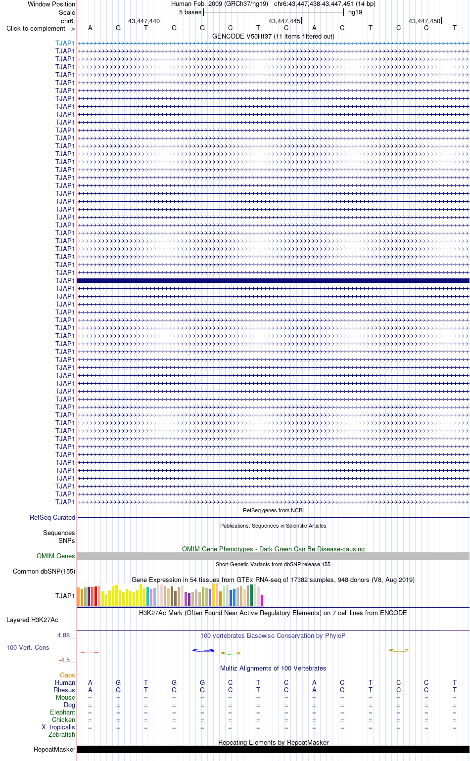Click the 43,447,440 ruler position marker
The height and width of the screenshot is (761, 470).
click(144, 21)
